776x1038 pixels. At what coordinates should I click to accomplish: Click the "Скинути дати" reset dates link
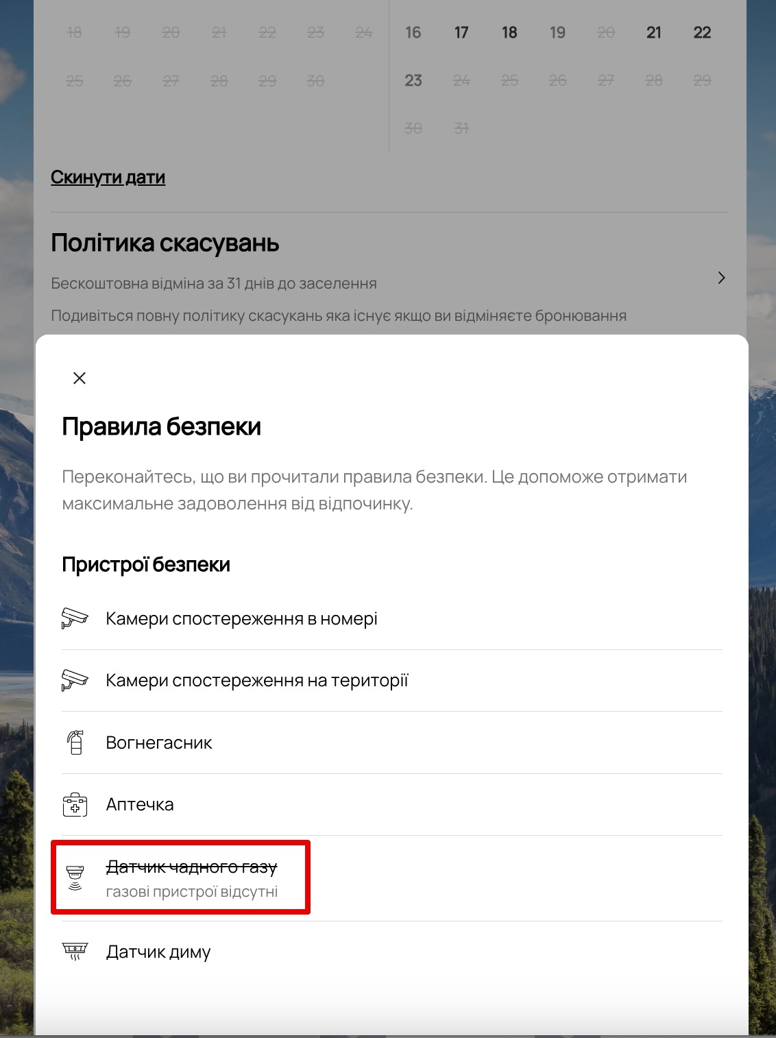[108, 178]
